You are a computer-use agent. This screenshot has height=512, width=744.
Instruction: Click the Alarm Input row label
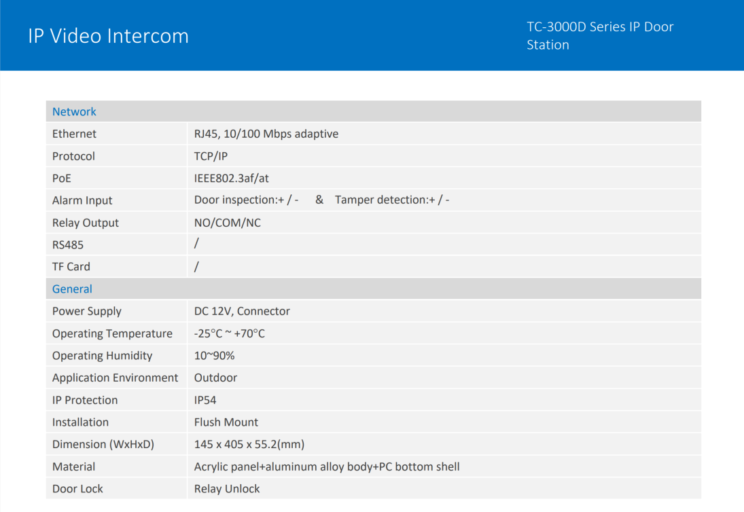[x=82, y=201]
